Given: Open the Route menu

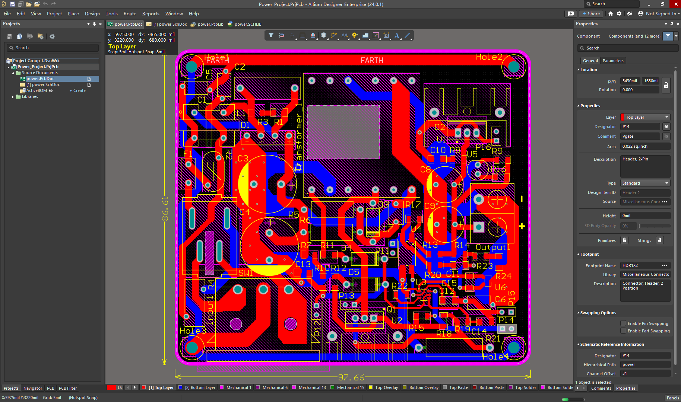Looking at the screenshot, I should [x=130, y=14].
